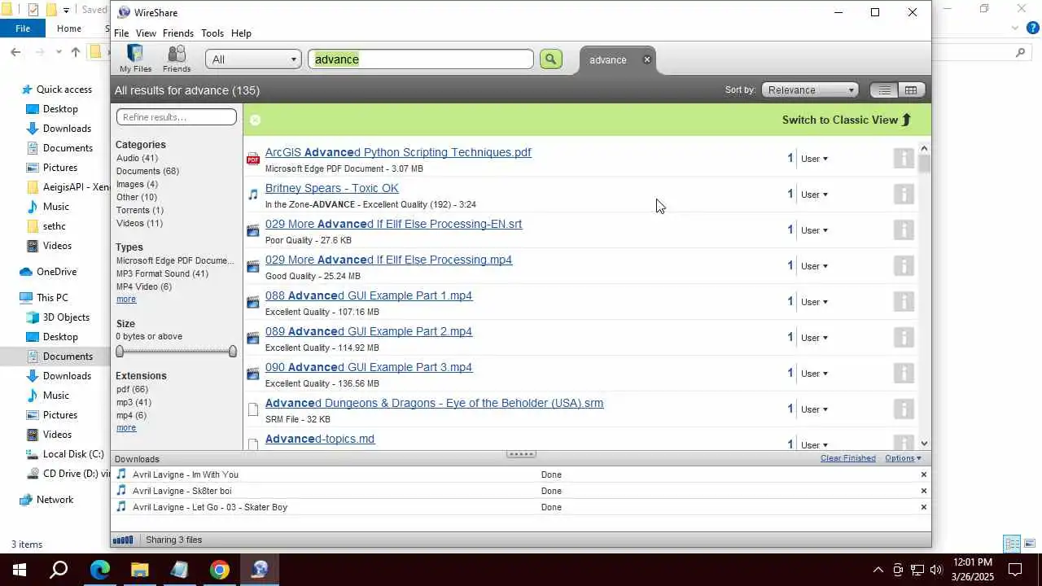Select 'Avril Lavigne - Im With You' download row

521,474
